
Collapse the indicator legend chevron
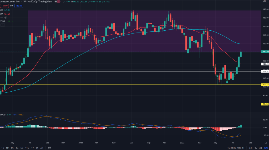tap(3, 25)
